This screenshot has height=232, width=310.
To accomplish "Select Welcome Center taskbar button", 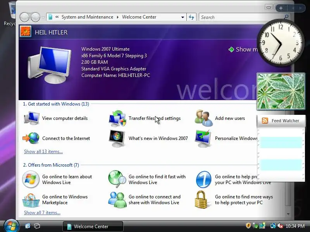I will pos(93,226).
